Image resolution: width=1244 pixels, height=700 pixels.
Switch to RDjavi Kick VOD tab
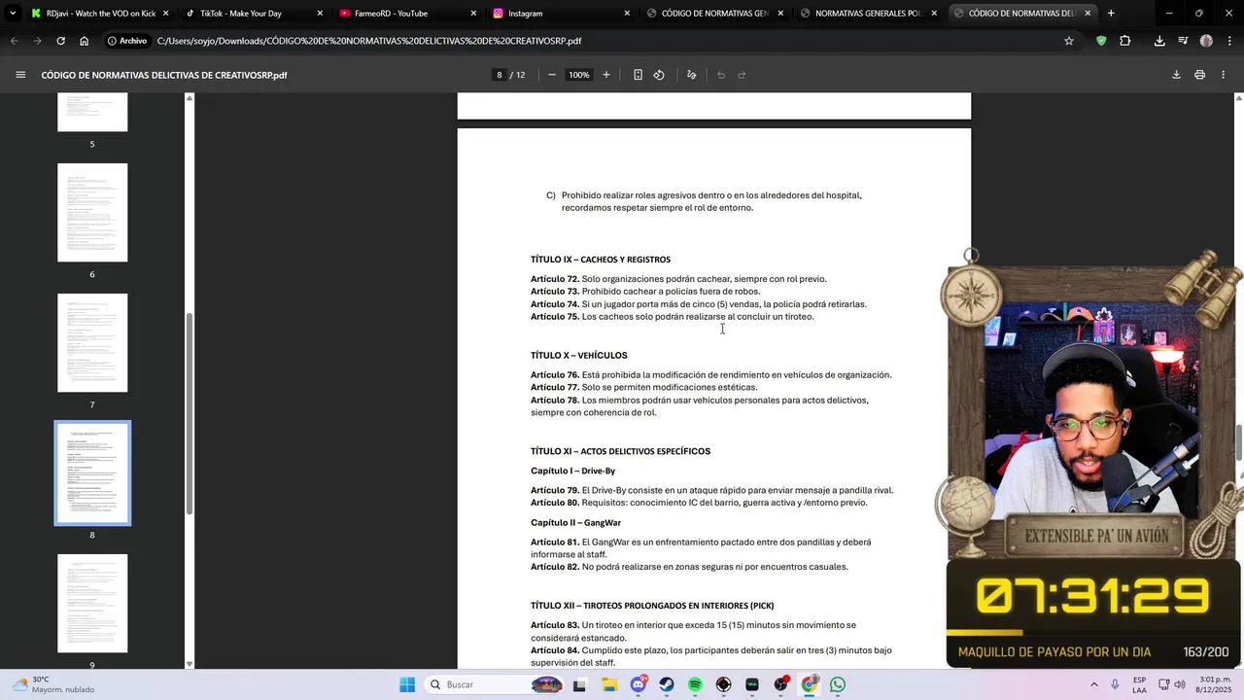[98, 14]
